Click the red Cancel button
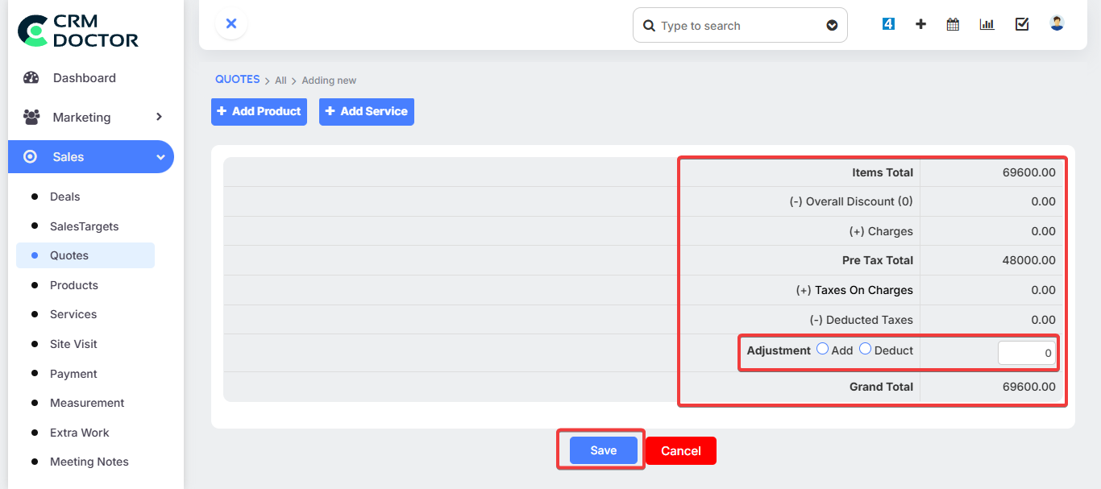The height and width of the screenshot is (489, 1101). [680, 451]
